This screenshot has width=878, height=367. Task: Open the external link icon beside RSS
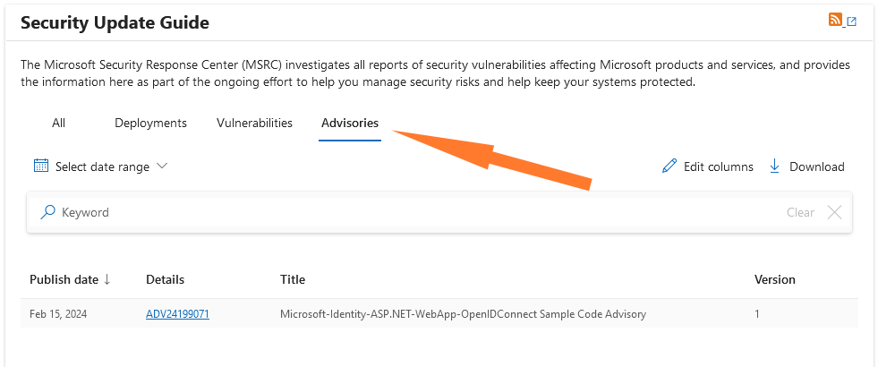tap(851, 21)
